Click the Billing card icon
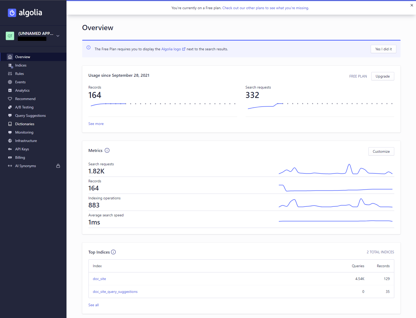This screenshot has width=416, height=318. click(x=10, y=157)
